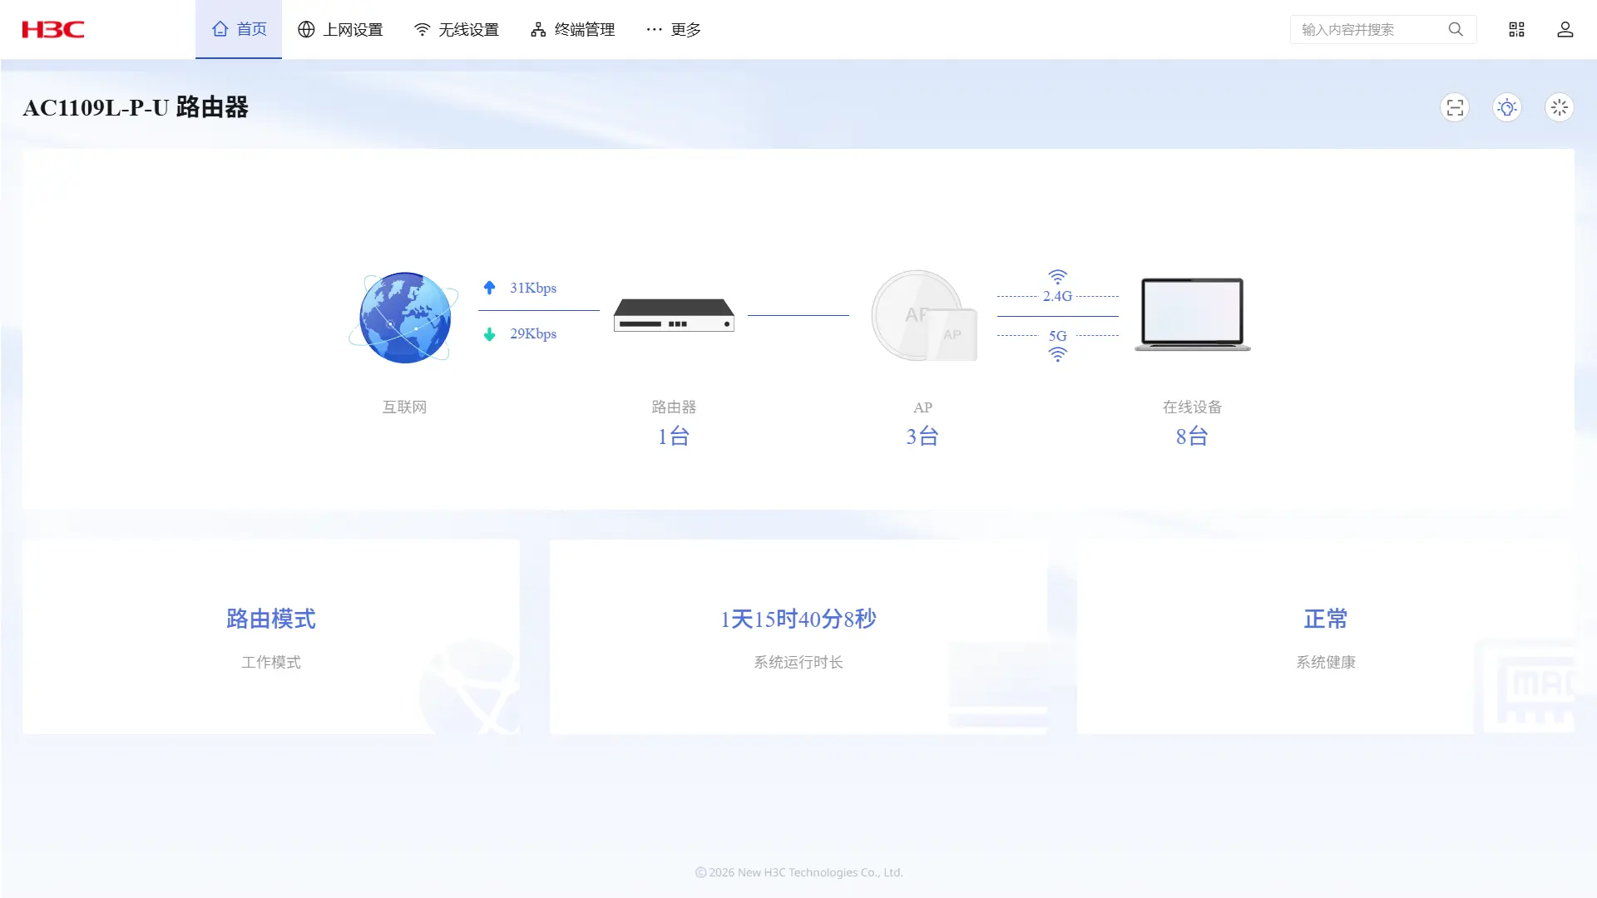Open router count 1台
This screenshot has width=1597, height=898.
[674, 436]
